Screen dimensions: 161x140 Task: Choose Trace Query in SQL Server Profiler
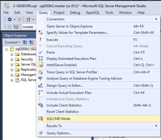(98, 72)
